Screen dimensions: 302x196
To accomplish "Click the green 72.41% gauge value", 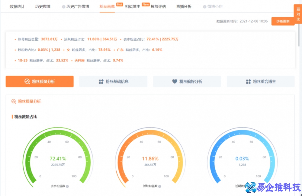I will (x=58, y=159).
